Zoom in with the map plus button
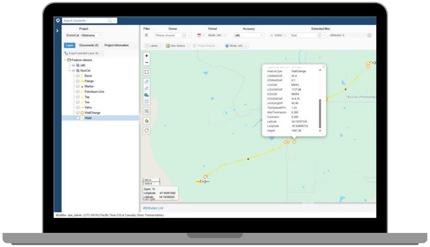The width and height of the screenshot is (430, 247). 146,56
